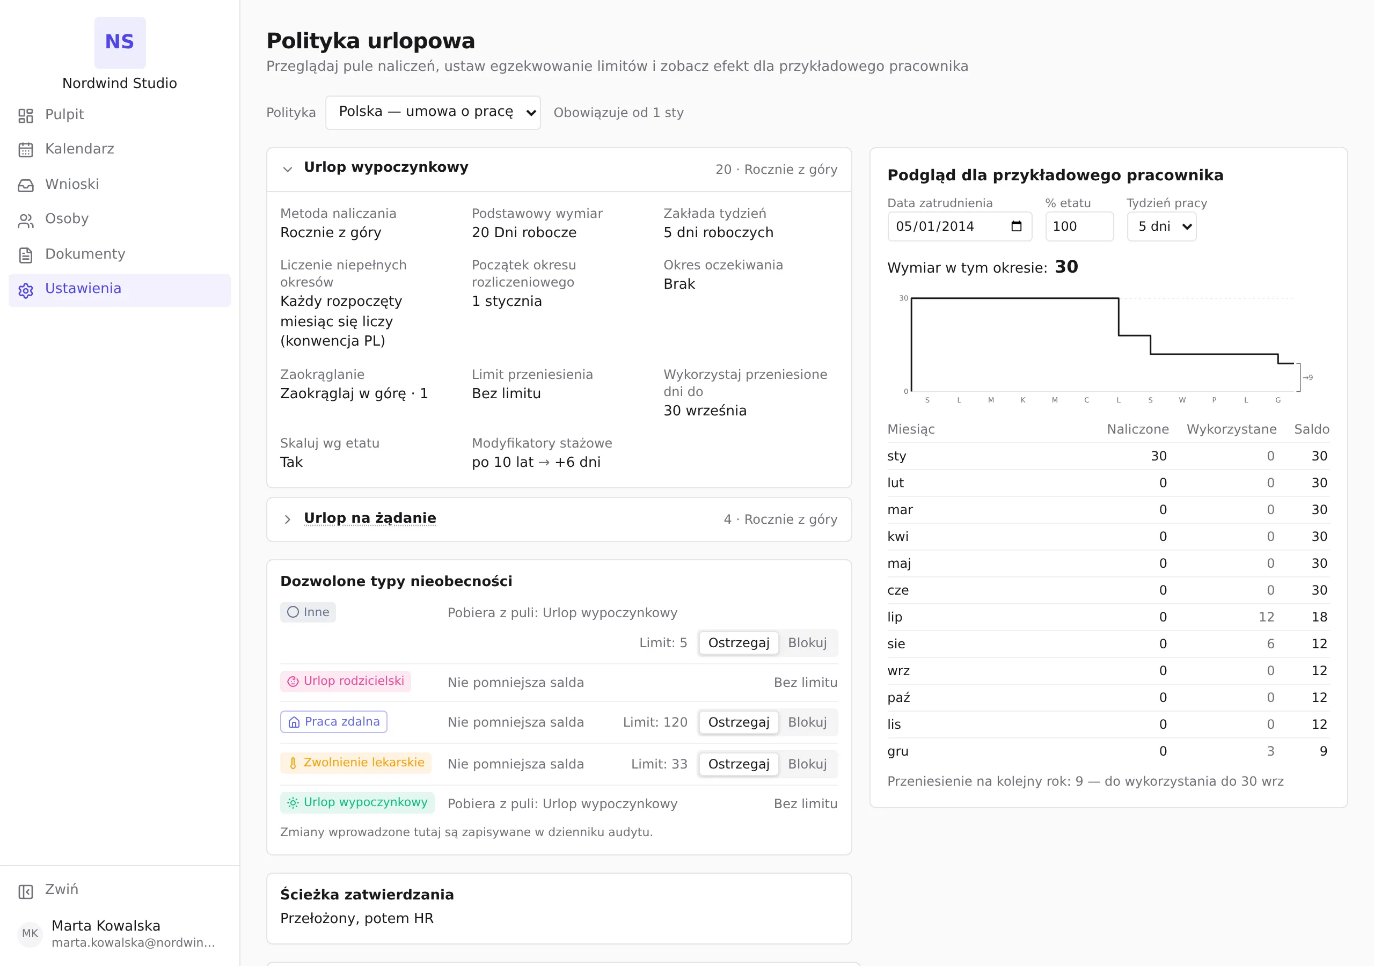Screen dimensions: 1374x966
Task: Set Inne enforcement to Ostrzegaj
Action: click(739, 643)
